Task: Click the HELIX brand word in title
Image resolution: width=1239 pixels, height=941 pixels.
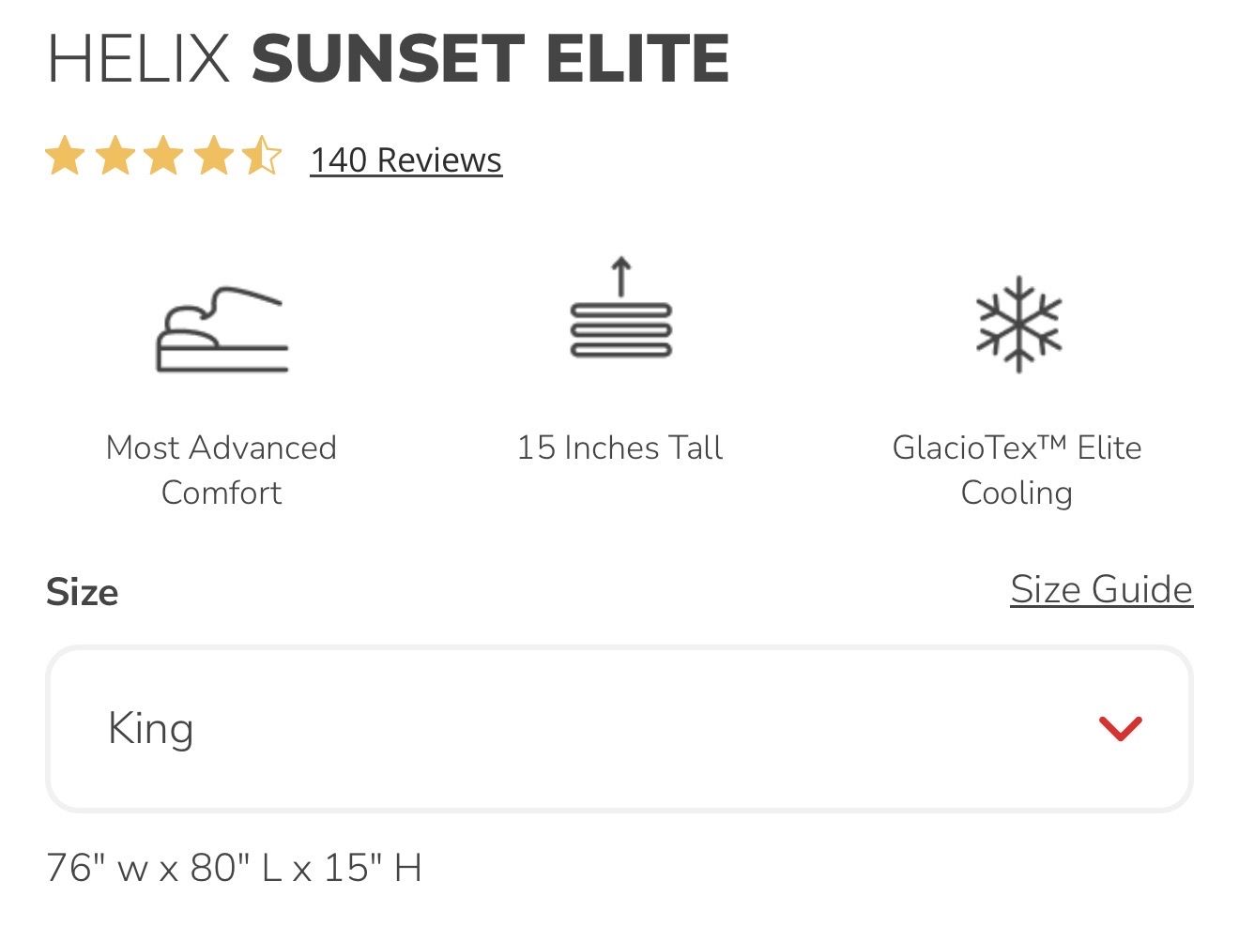Action: point(139,58)
